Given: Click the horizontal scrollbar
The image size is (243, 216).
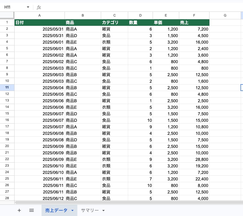Looking at the screenshot, I should tap(129, 202).
